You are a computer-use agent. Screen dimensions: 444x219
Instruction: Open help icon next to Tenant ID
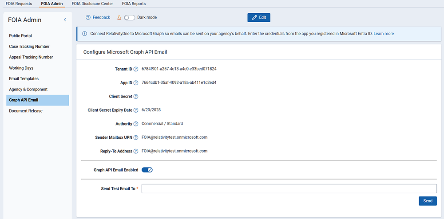(135, 69)
